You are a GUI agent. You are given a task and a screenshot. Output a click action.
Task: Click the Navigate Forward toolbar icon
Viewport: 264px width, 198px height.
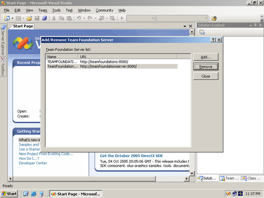pos(112,18)
